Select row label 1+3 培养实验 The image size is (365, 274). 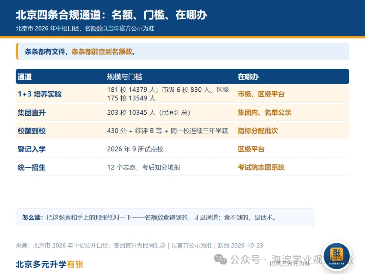tap(40, 94)
